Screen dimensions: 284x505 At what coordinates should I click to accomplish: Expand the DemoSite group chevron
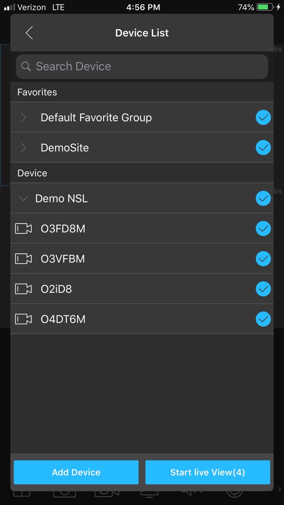coord(23,148)
